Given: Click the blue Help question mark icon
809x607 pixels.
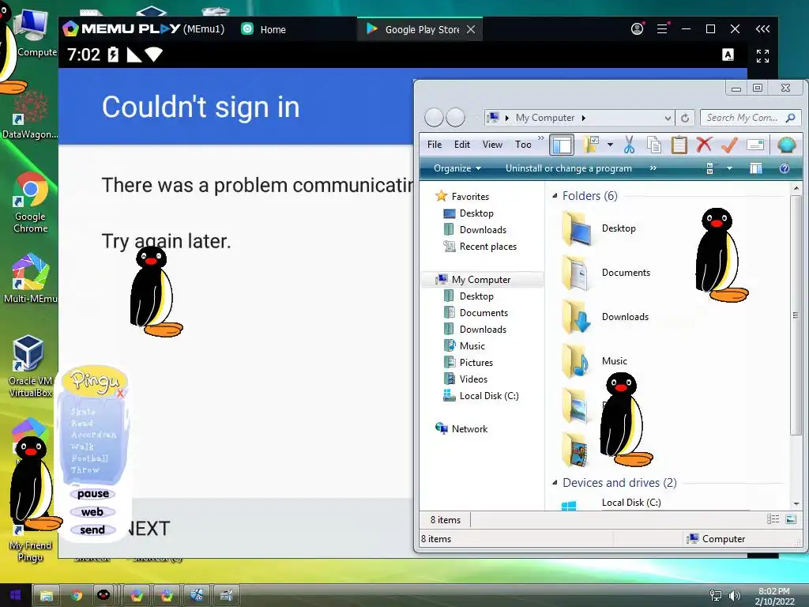Looking at the screenshot, I should (785, 168).
